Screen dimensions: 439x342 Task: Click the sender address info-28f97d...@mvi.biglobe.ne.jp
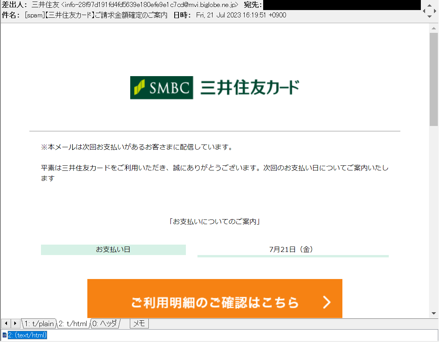click(x=150, y=5)
